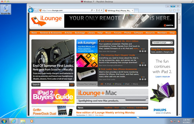194x124 pixels.
Task: Click previous control in Ask iLounge row
Action: pos(140,51)
